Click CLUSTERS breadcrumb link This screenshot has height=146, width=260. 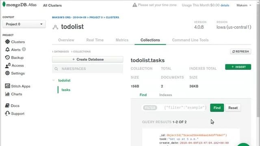point(112,17)
